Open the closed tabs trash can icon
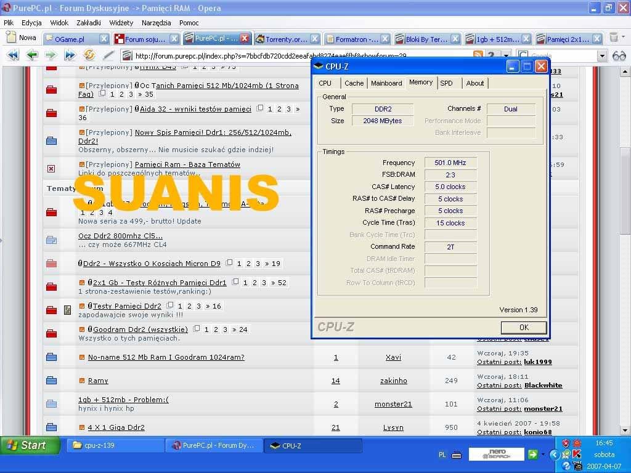Screen dimensions: 631x473 click(x=613, y=38)
